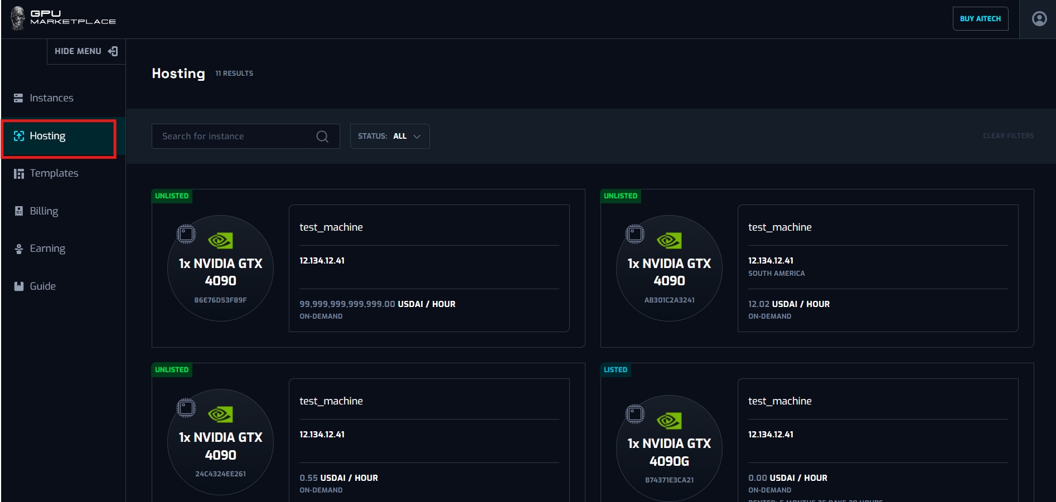Click the chip icon on AB301C2A3241 card

click(x=634, y=234)
